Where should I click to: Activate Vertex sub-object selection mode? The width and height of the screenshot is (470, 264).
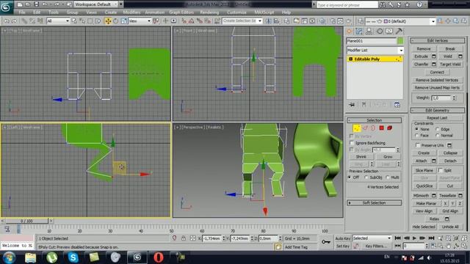(x=357, y=128)
